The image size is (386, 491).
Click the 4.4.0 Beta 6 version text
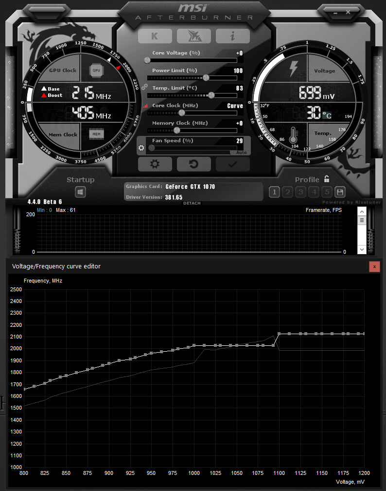[45, 202]
